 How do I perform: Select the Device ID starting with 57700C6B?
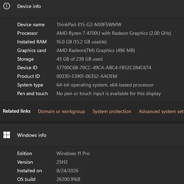click(104, 68)
